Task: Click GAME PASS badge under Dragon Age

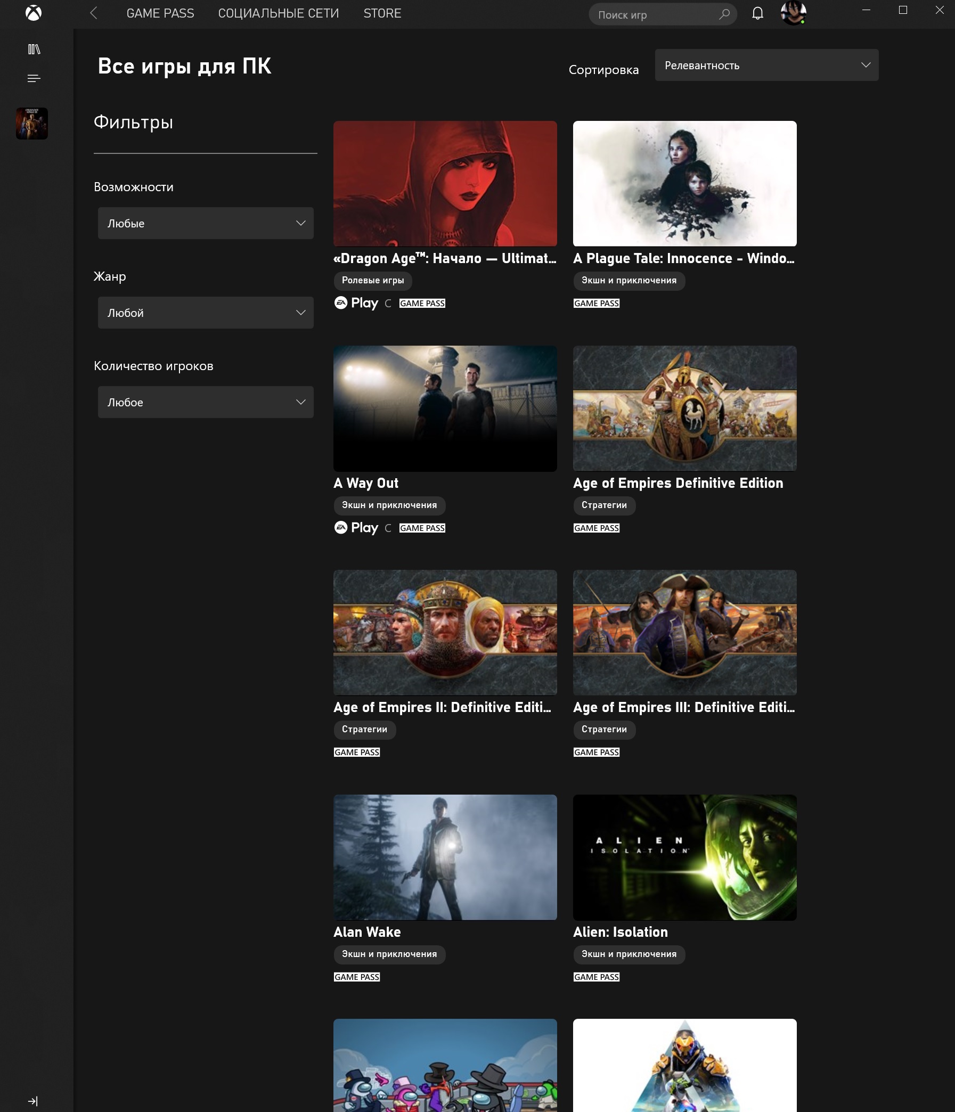Action: tap(422, 304)
